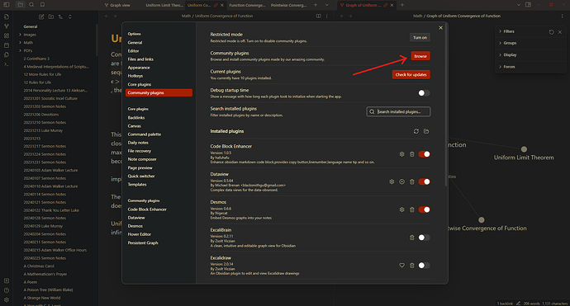Open the Hotkeys settings section
This screenshot has width=570, height=306.
click(135, 76)
